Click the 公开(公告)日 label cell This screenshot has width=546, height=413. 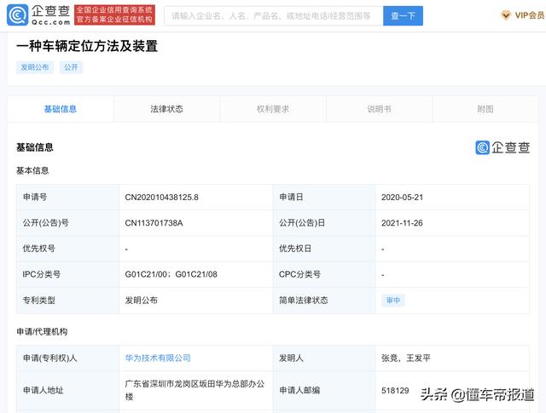click(x=324, y=223)
